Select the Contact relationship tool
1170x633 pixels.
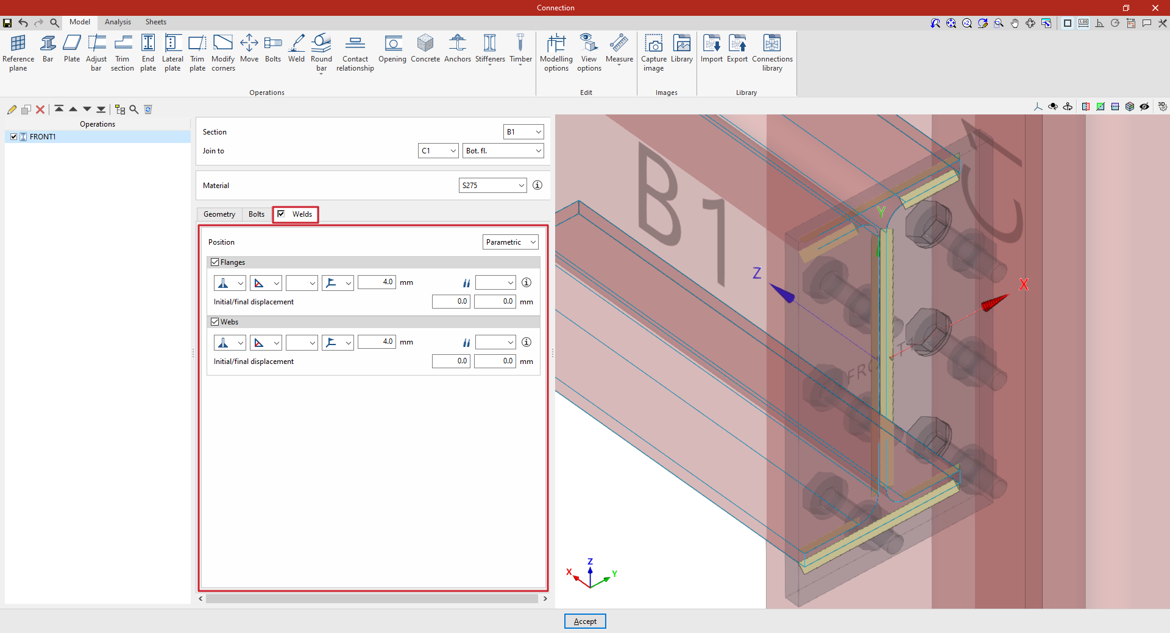coord(355,53)
